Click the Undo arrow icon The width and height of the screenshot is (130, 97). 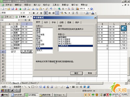point(51,9)
